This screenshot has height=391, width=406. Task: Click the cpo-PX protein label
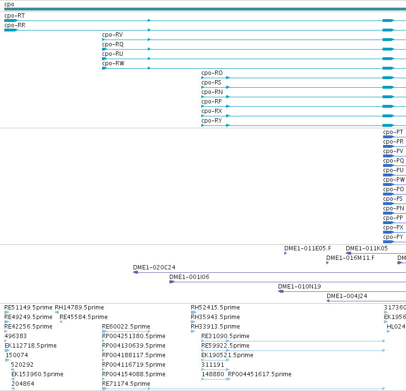click(393, 228)
